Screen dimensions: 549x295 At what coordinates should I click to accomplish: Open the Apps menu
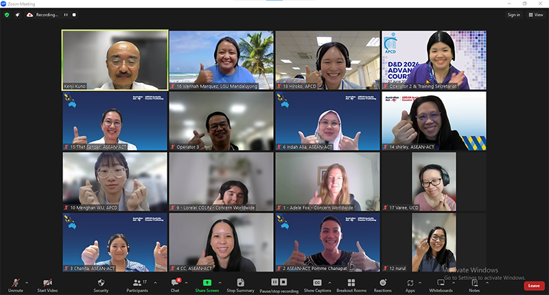tap(410, 284)
